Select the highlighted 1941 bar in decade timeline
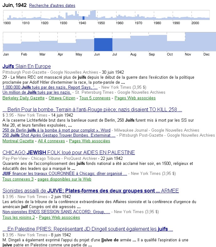This screenshot has height=247, width=216. click(x=84, y=18)
